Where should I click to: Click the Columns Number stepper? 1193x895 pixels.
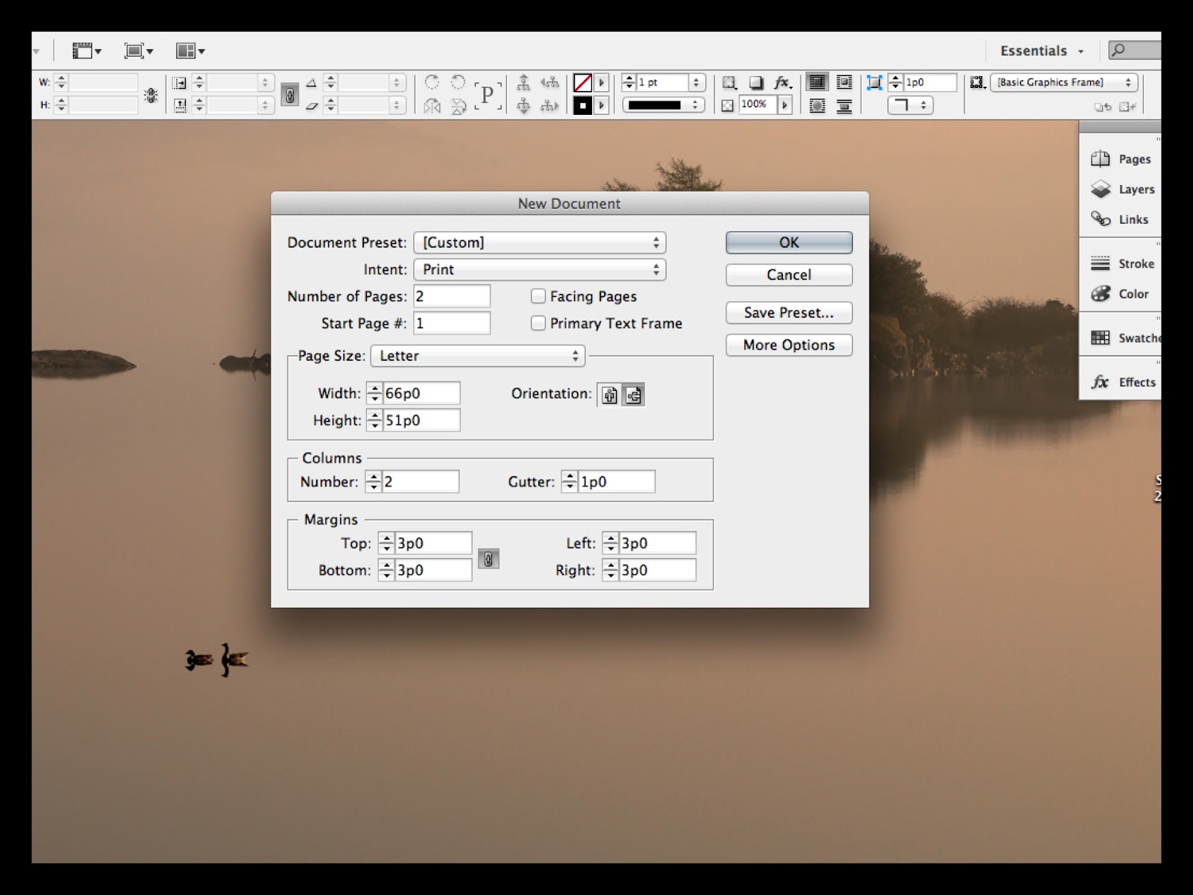click(x=374, y=482)
